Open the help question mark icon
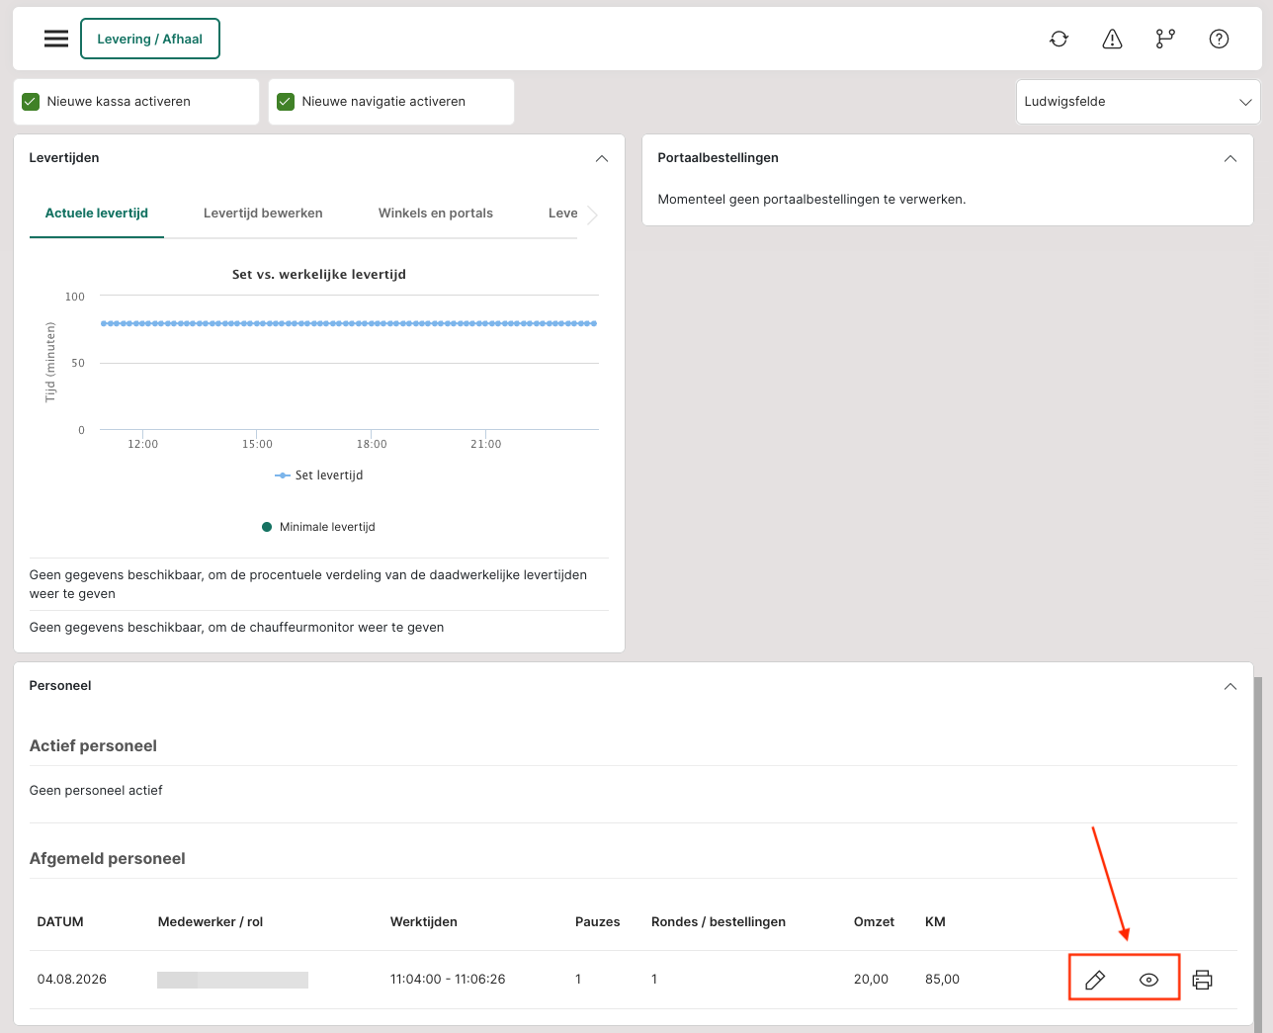Screen dimensions: 1273x1033 coord(1219,39)
